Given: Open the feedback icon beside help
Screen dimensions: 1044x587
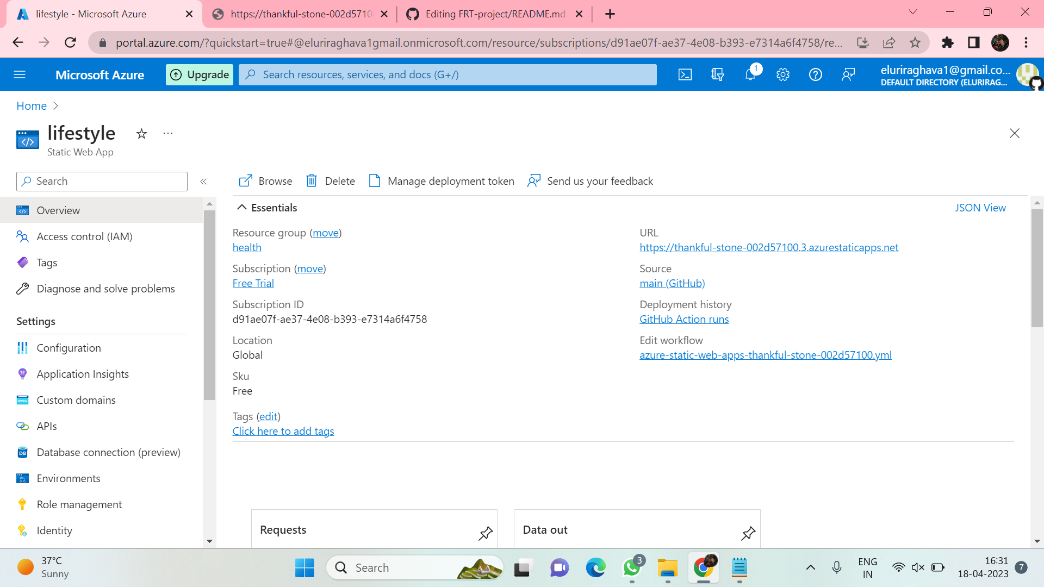Looking at the screenshot, I should [848, 74].
